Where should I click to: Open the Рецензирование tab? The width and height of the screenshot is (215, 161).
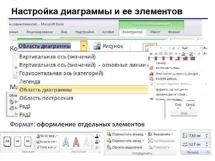pos(40,32)
